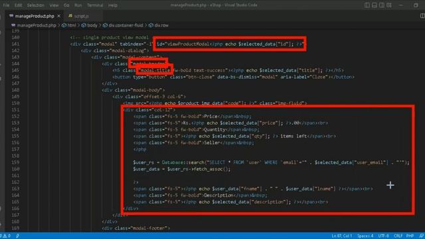425x239 pixels.
Task: Toggle bottom panel layout icon
Action: pyautogui.click(x=375, y=5)
